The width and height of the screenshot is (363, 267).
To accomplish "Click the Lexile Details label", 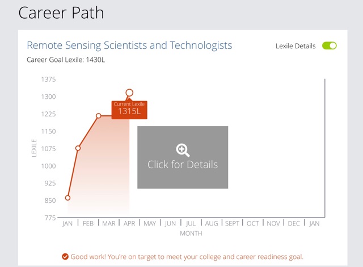I will 296,46.
